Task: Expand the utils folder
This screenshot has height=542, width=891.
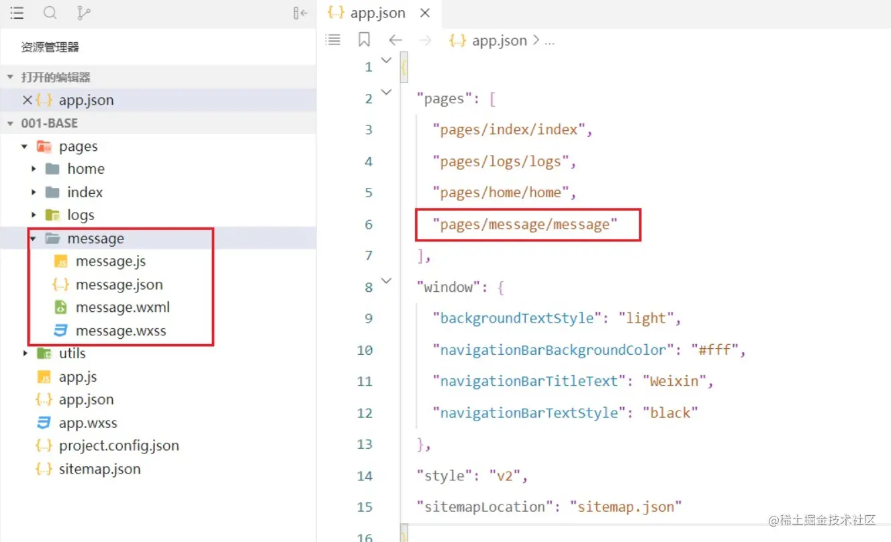Action: coord(26,354)
